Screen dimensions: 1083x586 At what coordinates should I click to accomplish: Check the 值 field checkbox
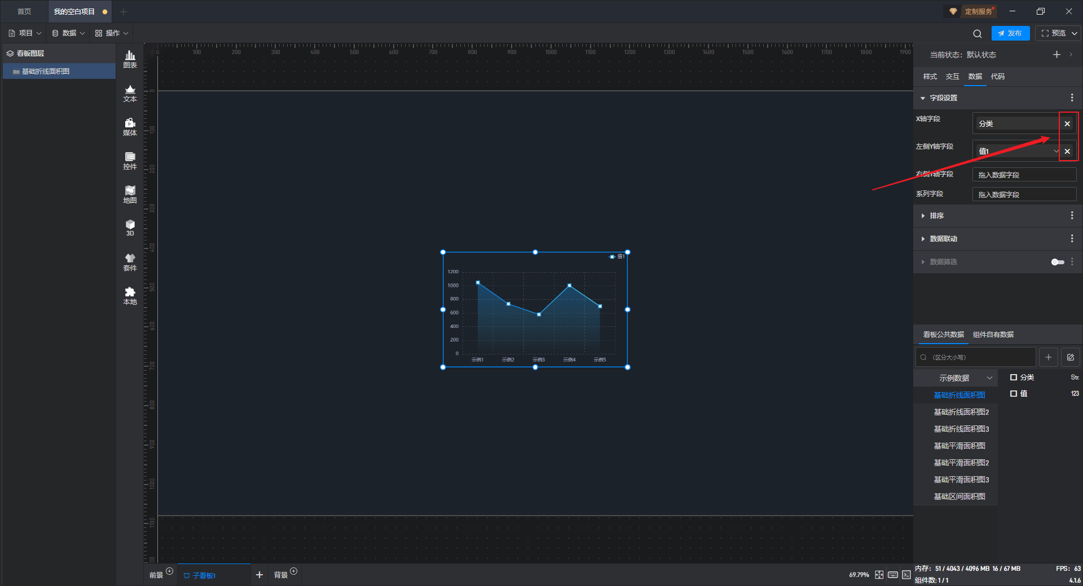tap(1014, 394)
